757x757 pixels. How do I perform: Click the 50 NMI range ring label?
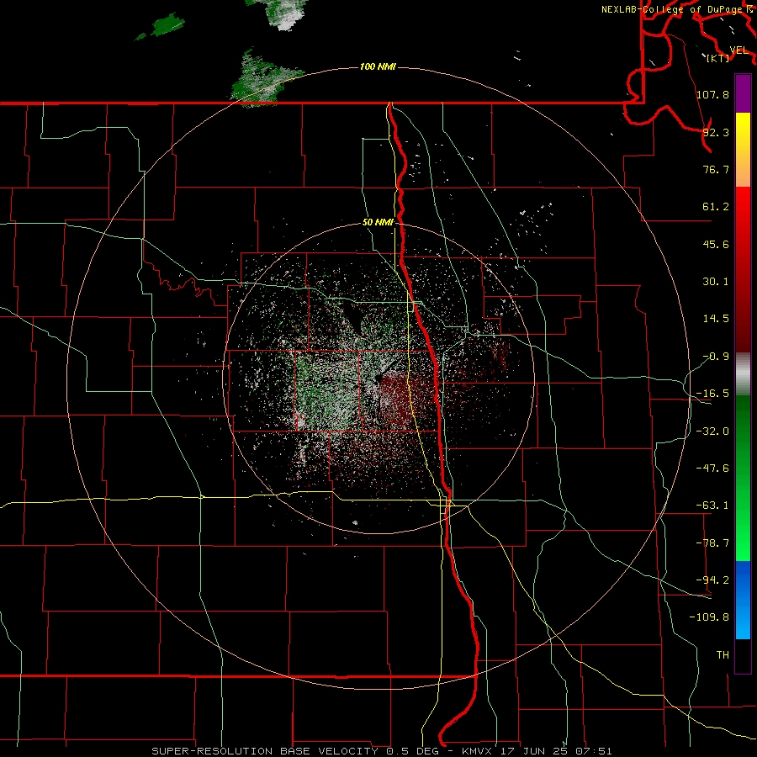click(x=378, y=223)
